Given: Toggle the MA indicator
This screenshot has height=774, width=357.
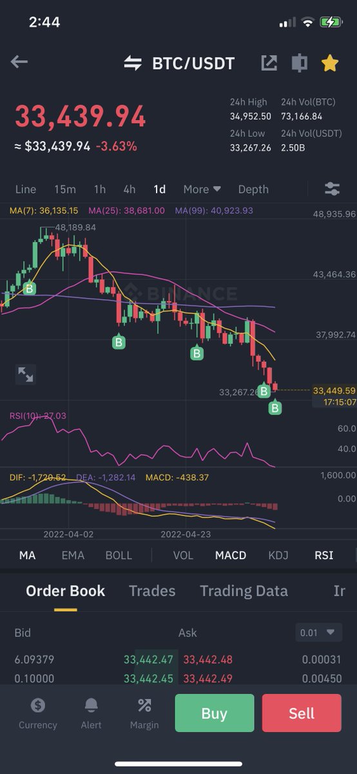Looking at the screenshot, I should [x=27, y=555].
